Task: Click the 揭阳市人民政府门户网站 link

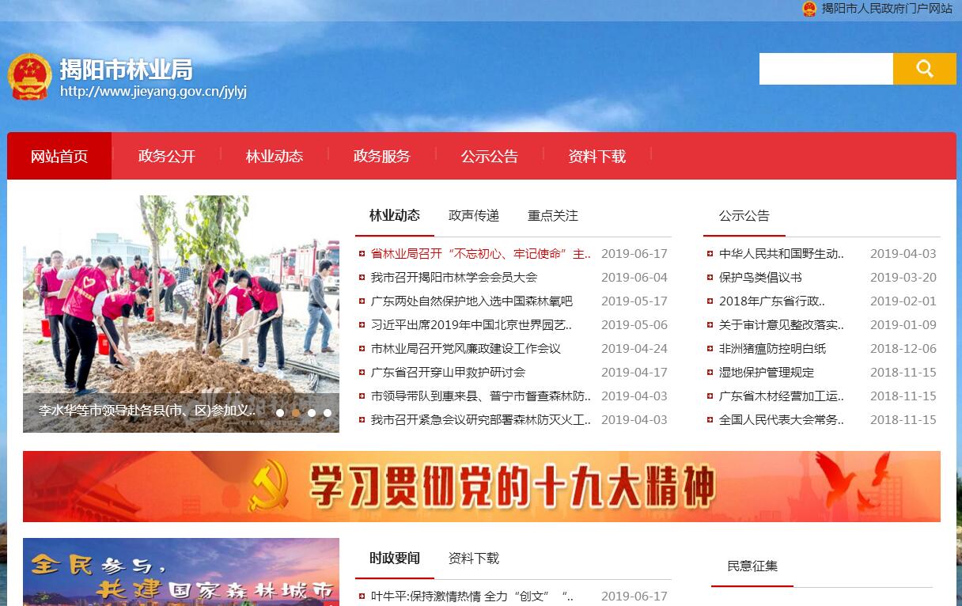Action: pyautogui.click(x=886, y=9)
